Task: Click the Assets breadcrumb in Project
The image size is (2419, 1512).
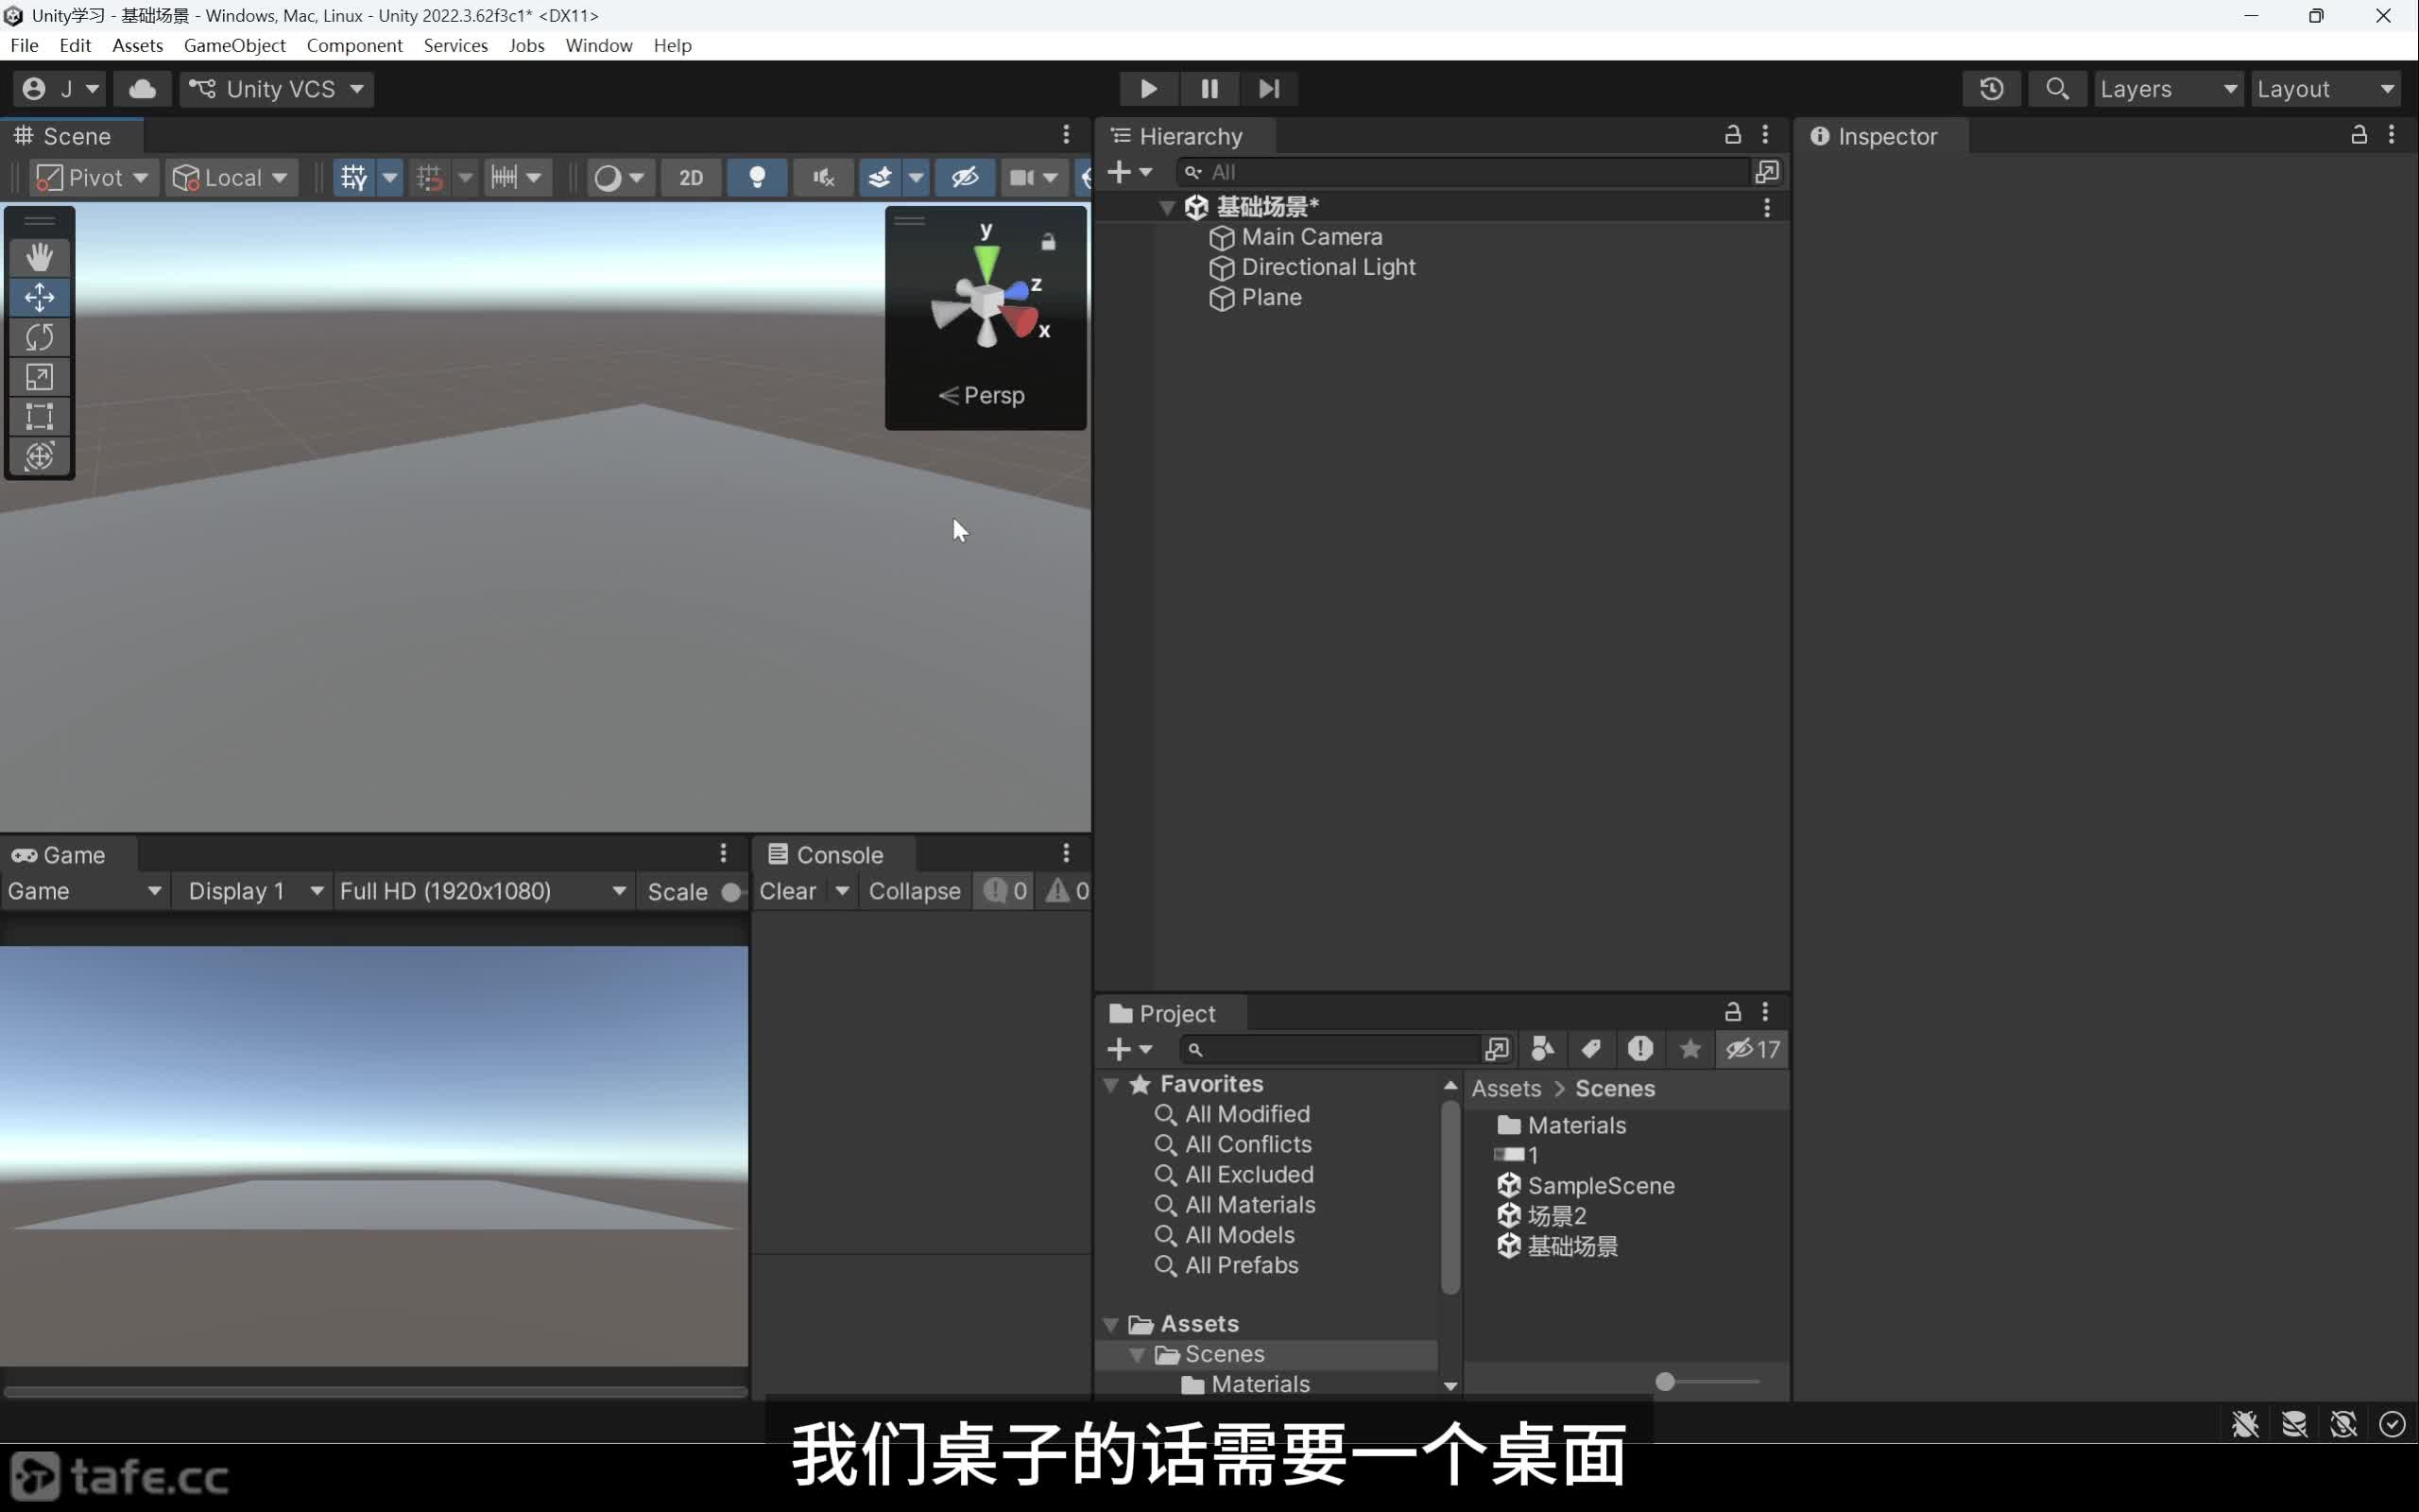Action: point(1505,1088)
